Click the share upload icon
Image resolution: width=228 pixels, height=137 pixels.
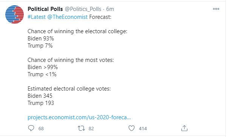pyautogui.click(x=184, y=128)
